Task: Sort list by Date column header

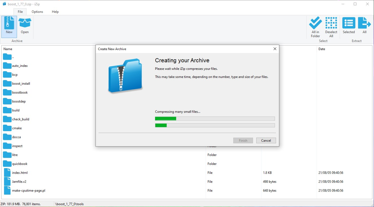Action: 322,49
